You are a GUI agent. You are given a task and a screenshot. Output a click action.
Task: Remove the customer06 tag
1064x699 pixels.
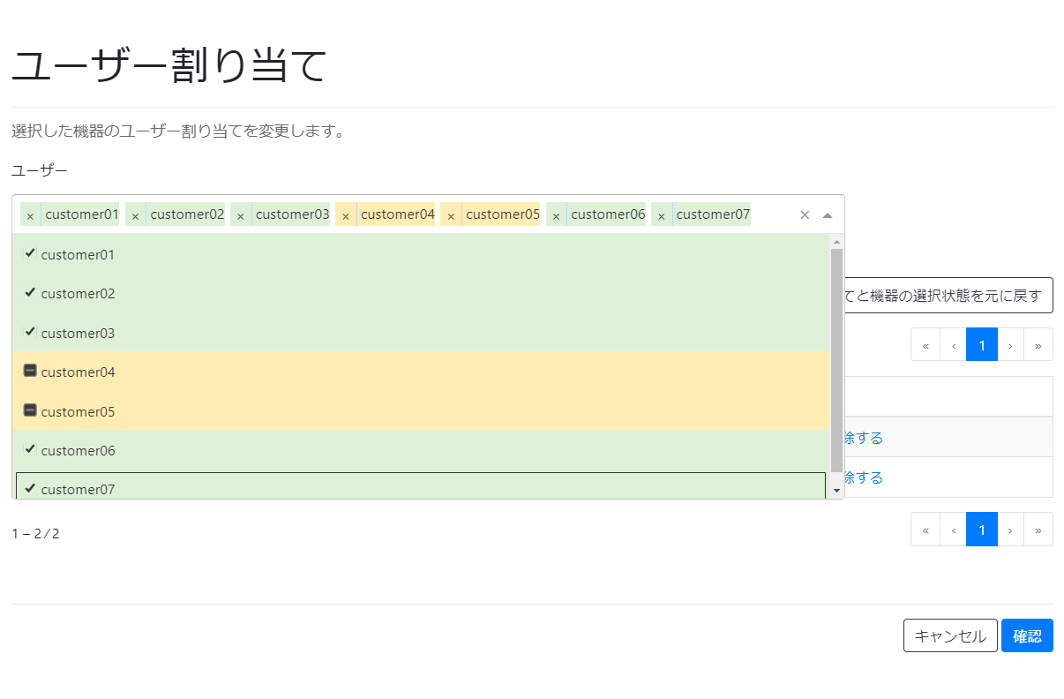[556, 214]
